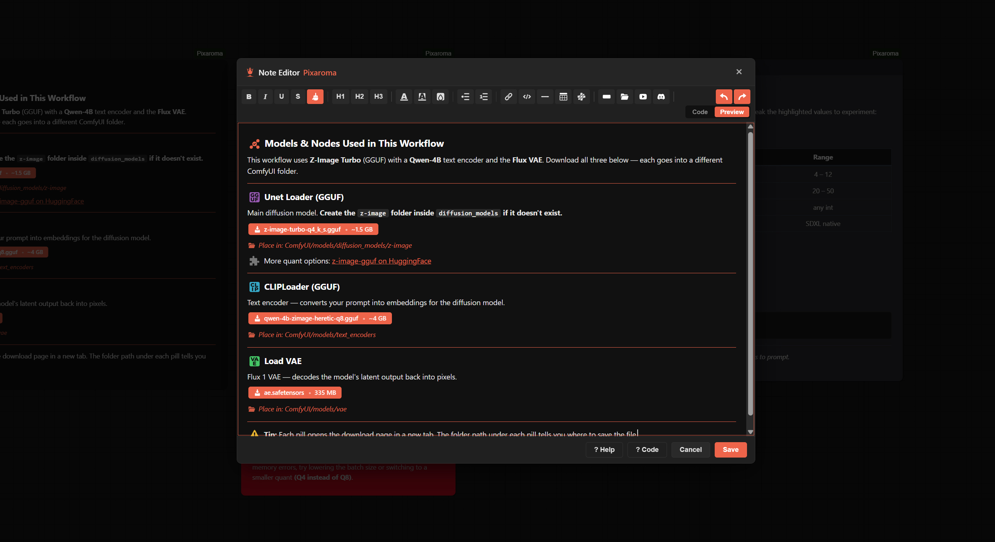Toggle underline formatting
Image resolution: width=995 pixels, height=542 pixels.
point(281,96)
